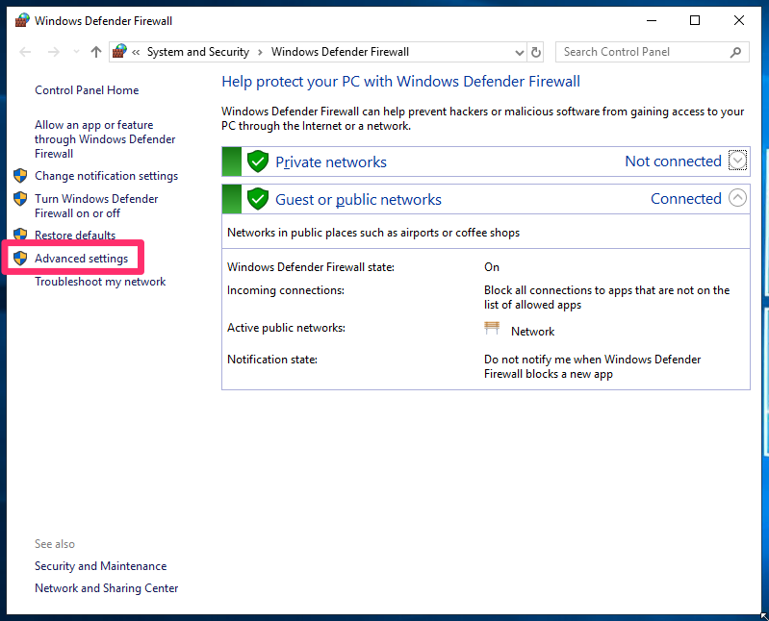
Task: Expand the Private networks section chevron
Action: pyautogui.click(x=737, y=161)
